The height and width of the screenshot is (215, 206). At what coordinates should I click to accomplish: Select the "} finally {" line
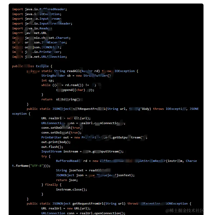[x=51, y=185]
